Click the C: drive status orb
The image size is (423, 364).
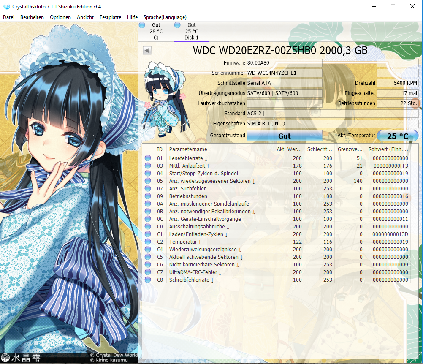142,25
